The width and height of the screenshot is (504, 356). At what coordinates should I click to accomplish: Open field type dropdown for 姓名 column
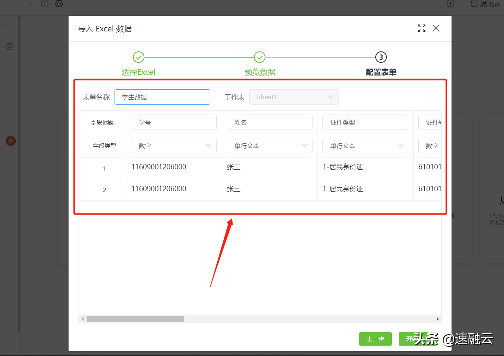click(x=270, y=146)
